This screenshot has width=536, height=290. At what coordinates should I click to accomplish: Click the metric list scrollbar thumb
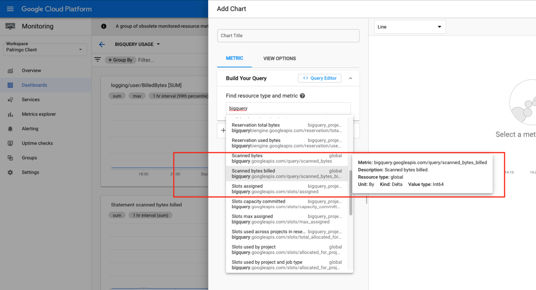point(351,193)
